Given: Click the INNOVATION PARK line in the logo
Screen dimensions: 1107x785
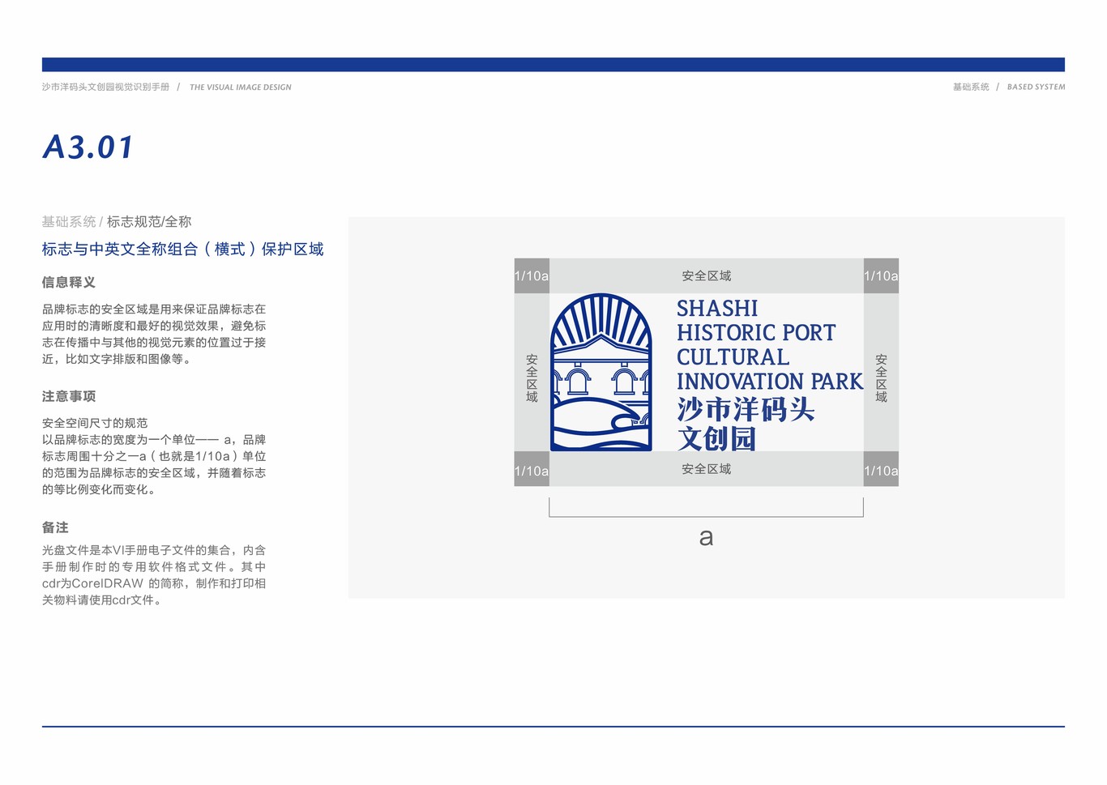Looking at the screenshot, I should tap(770, 382).
